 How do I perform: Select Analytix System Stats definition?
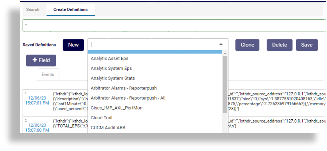pos(113,78)
